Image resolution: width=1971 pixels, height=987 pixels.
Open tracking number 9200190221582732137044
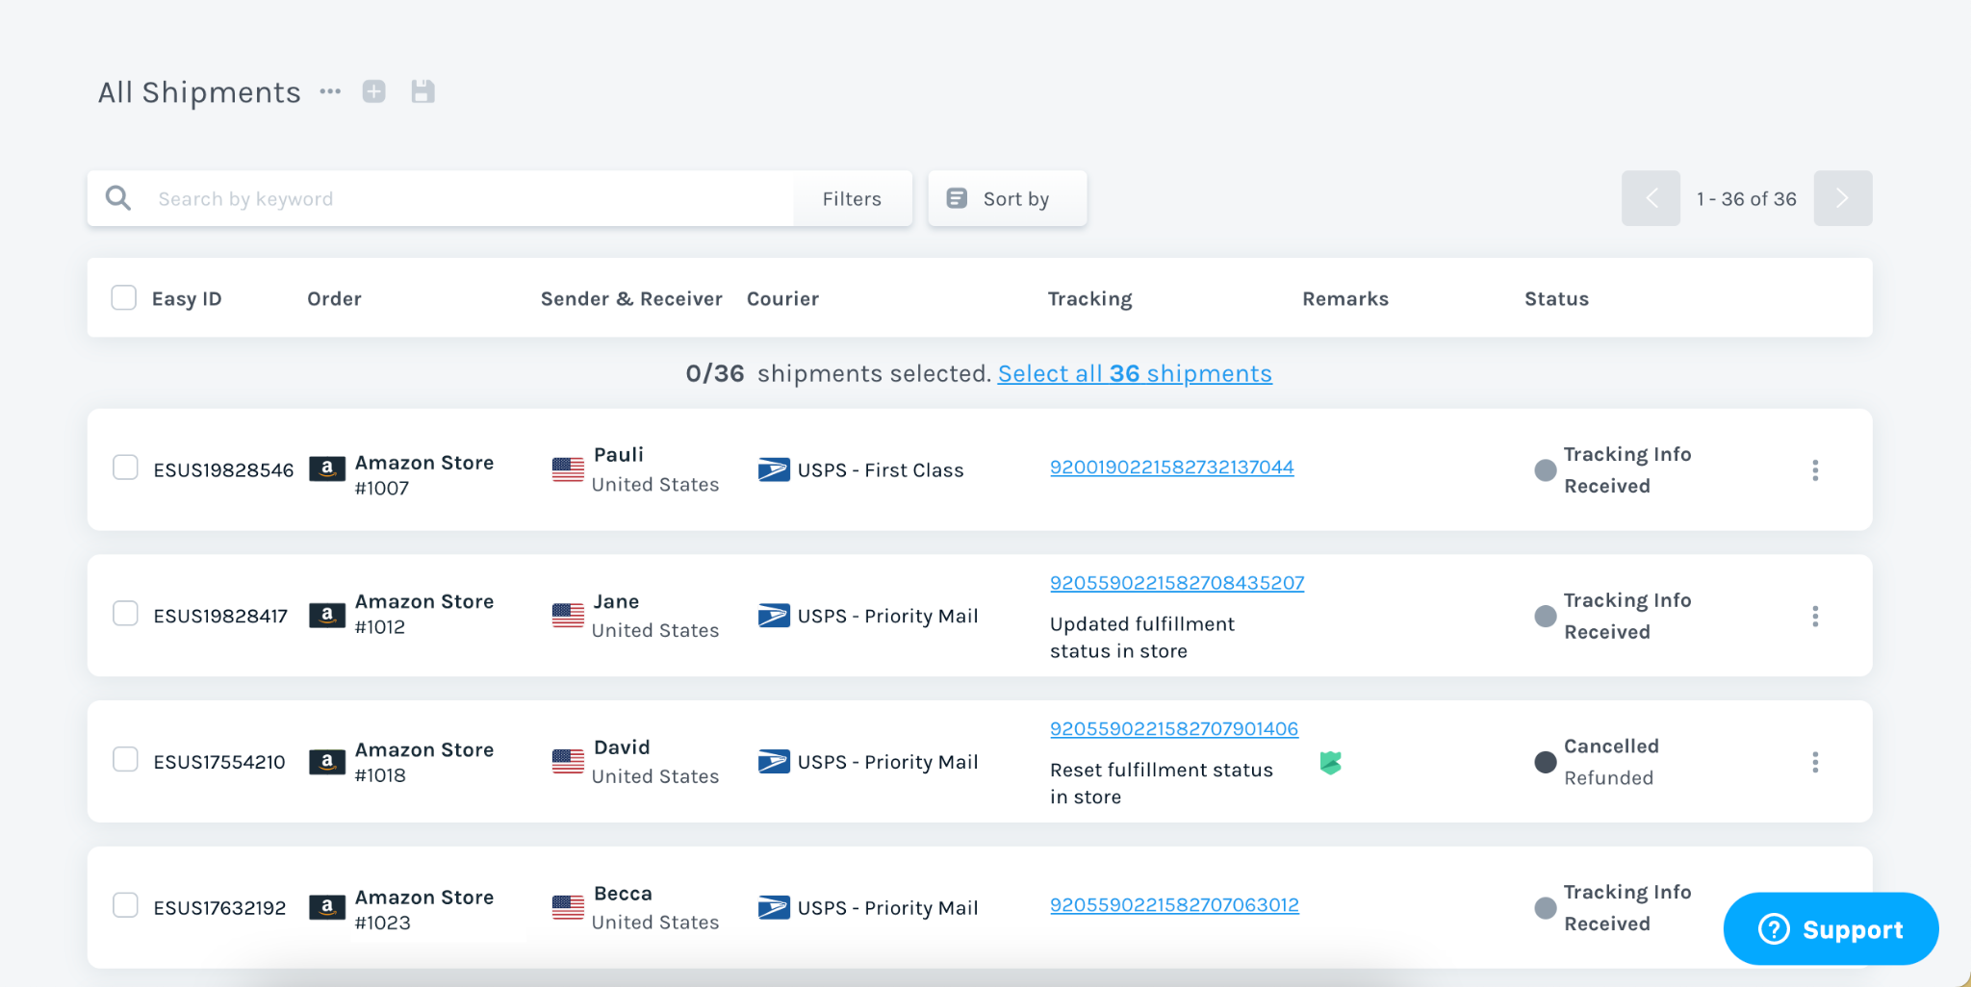tap(1171, 467)
